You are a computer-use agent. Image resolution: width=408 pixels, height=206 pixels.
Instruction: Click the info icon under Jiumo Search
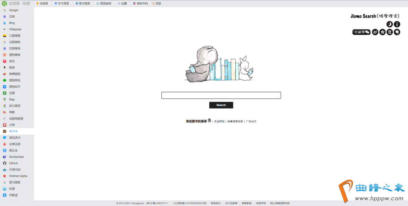pyautogui.click(x=397, y=24)
